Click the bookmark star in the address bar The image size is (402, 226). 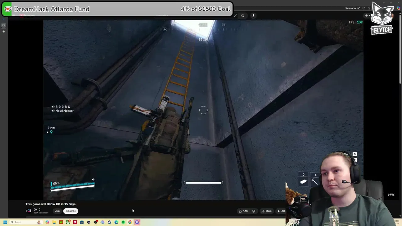[x=369, y=8]
